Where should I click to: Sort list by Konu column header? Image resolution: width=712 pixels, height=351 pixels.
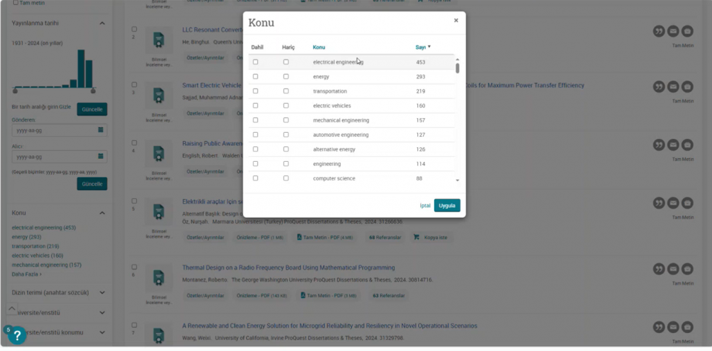pyautogui.click(x=319, y=47)
